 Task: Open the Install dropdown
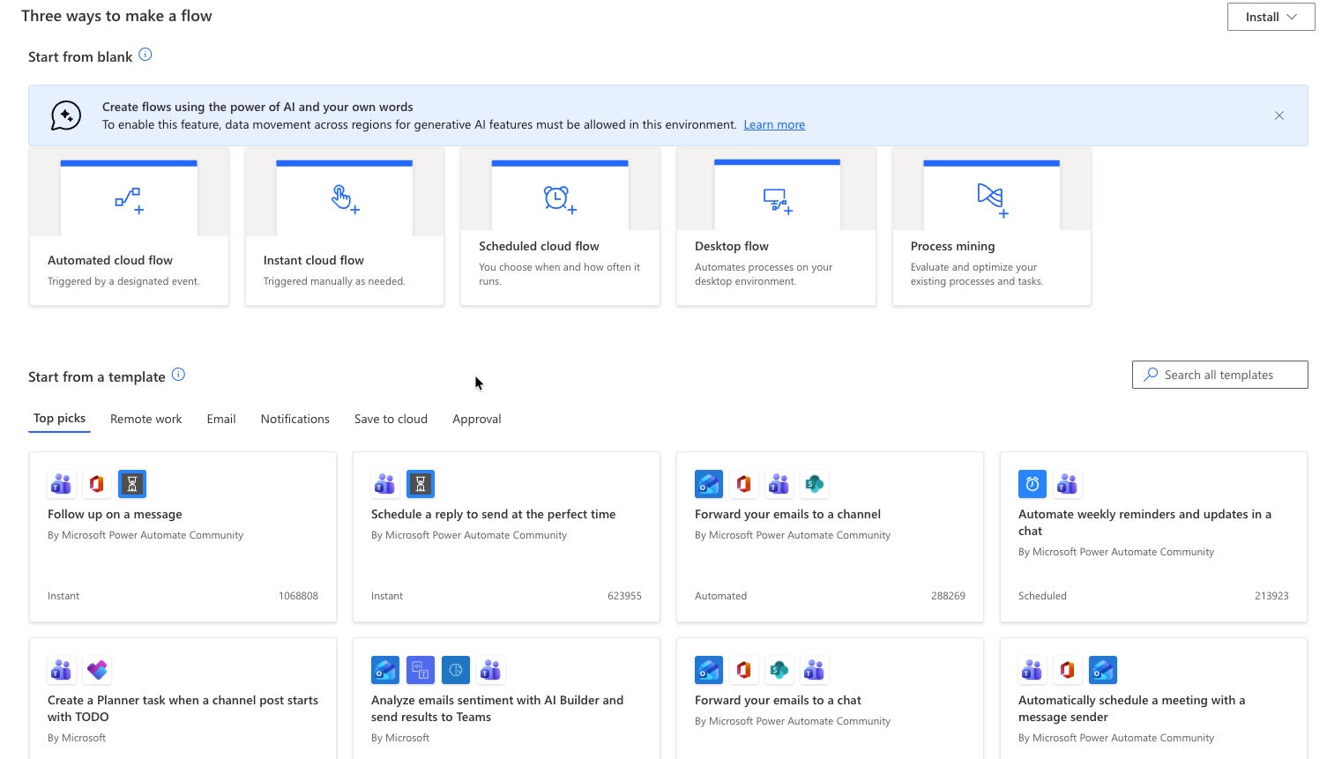(1271, 17)
